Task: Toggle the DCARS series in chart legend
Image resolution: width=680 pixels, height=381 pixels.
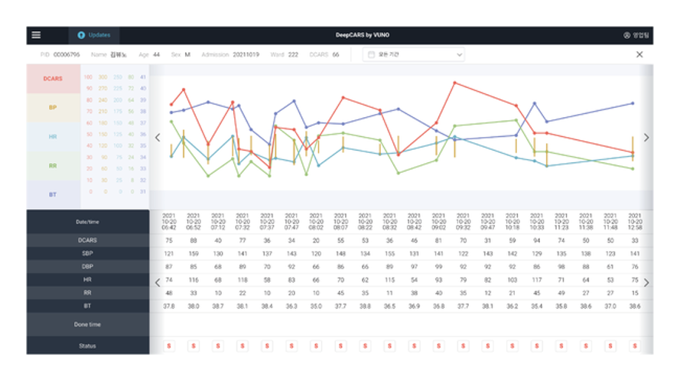Action: 53,79
